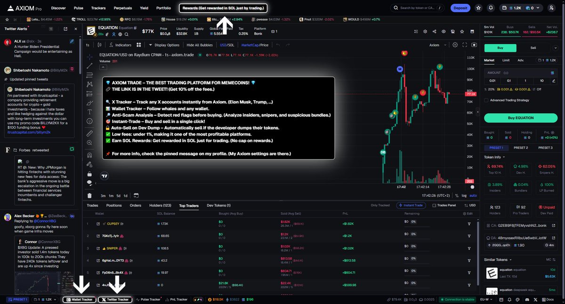This screenshot has height=304, width=565.
Task: Toggle the Trades Panel checkbox
Action: 444,206
